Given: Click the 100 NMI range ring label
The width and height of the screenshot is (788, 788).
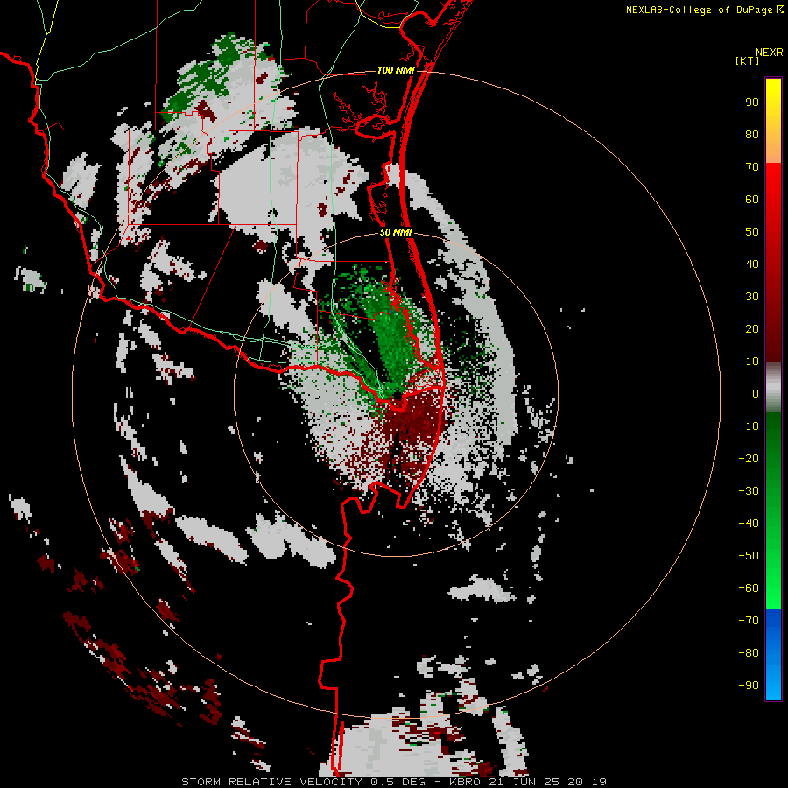Looking at the screenshot, I should [x=396, y=70].
